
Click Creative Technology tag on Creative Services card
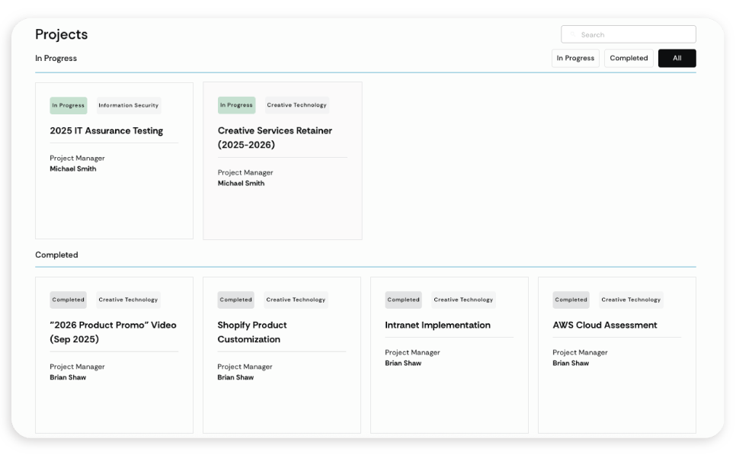tap(296, 105)
